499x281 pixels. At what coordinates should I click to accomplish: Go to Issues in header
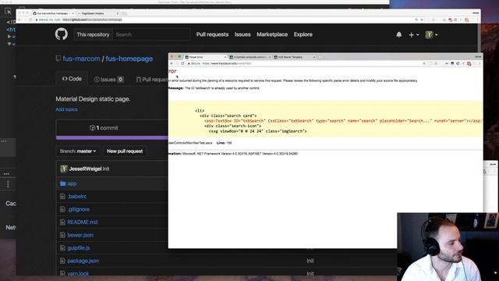pos(242,34)
